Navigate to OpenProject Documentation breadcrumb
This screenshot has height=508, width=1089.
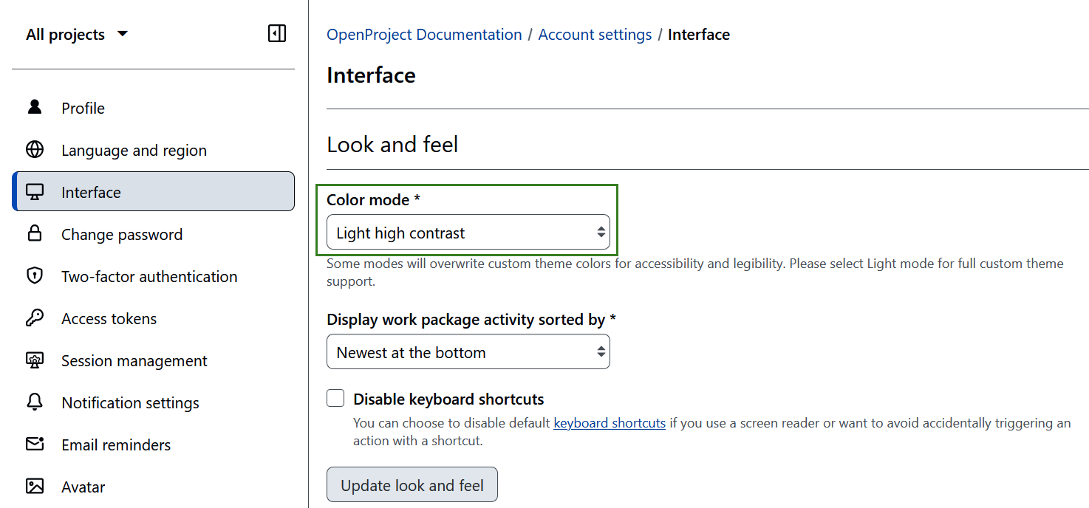pyautogui.click(x=423, y=34)
